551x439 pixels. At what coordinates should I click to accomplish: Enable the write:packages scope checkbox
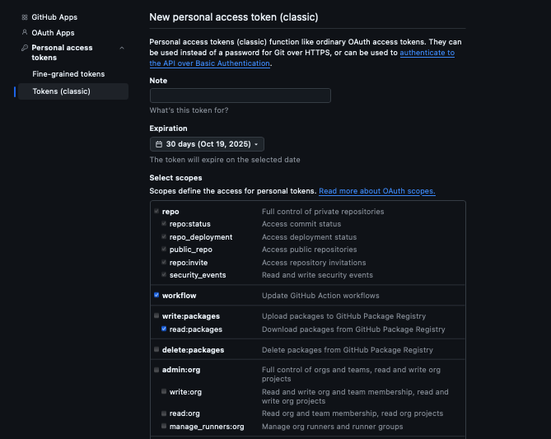(x=156, y=316)
